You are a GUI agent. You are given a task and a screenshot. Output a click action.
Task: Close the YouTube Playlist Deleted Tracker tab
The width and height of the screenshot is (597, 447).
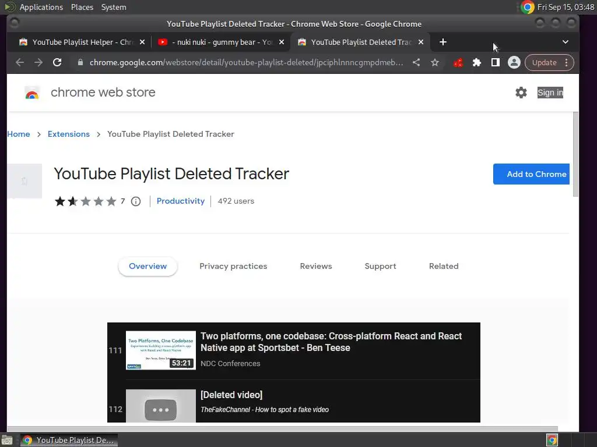click(421, 42)
